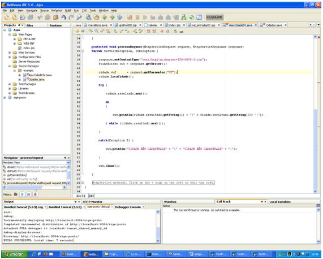Screen dimensions: 323x259
Task: Open the Cidades.java editor tab
Action: click(x=274, y=25)
